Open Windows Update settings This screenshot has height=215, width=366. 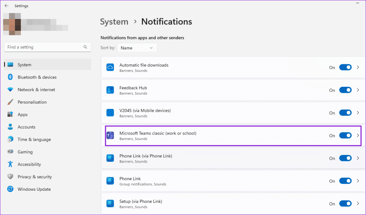[34, 189]
